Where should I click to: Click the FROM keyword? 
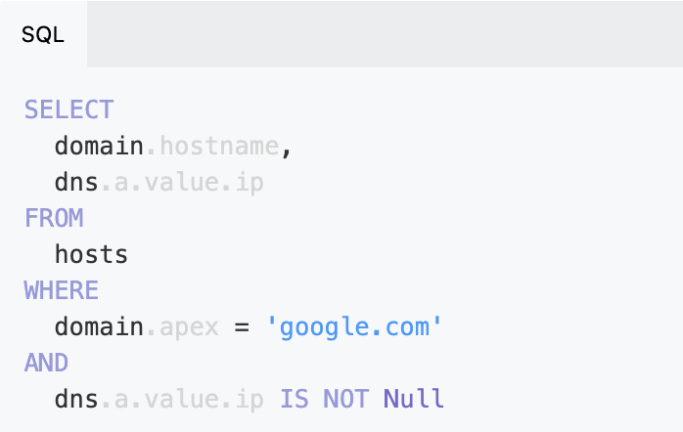54,218
